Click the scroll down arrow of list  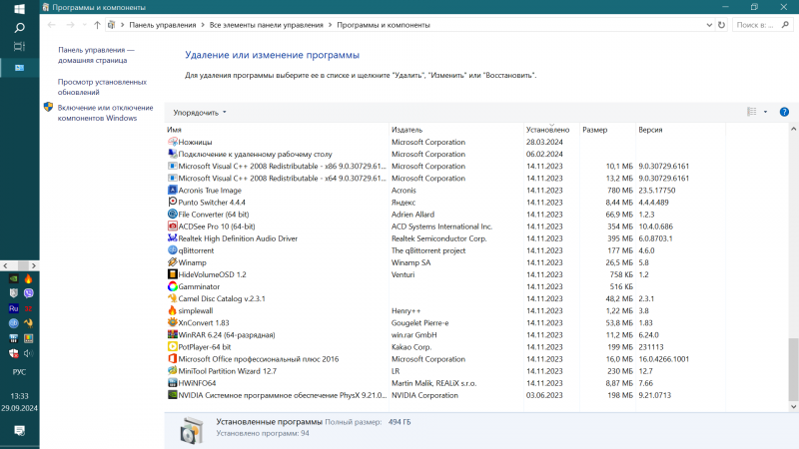point(793,407)
